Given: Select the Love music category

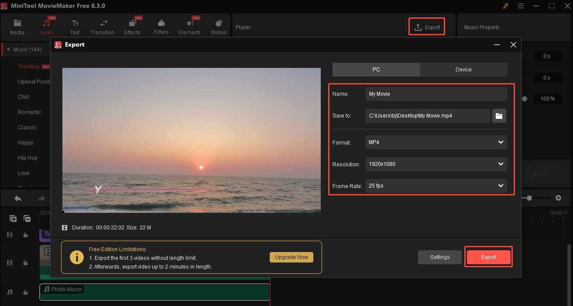Looking at the screenshot, I should (24, 173).
